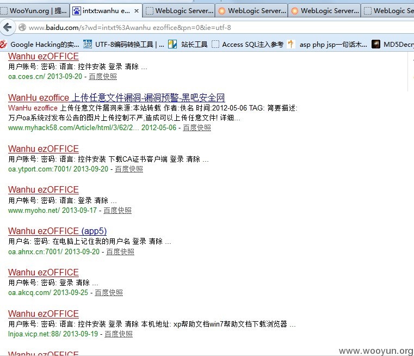The width and height of the screenshot is (414, 356).
Task: Open 百度快照 for oa.akcq.com result
Action: tap(109, 293)
